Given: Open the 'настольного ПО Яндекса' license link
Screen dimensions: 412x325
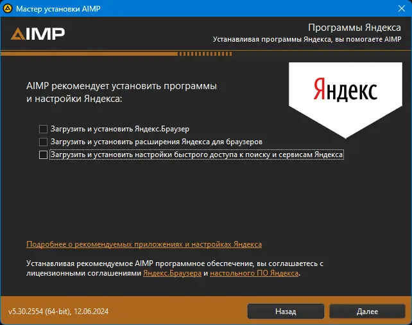Looking at the screenshot, I should coord(254,273).
